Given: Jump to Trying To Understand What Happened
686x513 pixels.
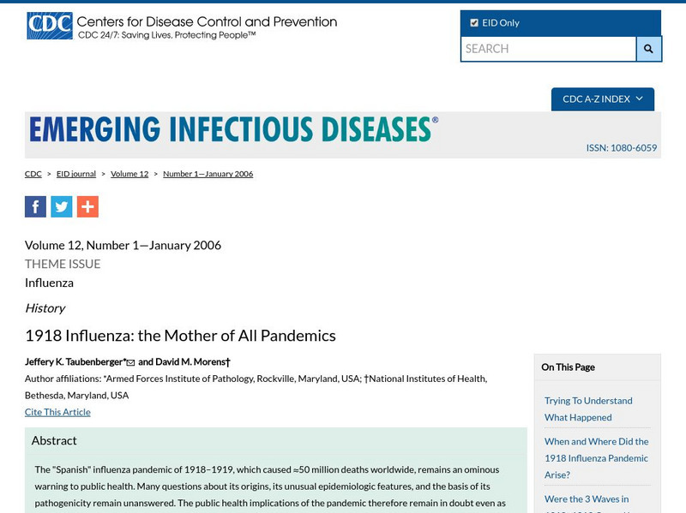Looking at the screenshot, I should [x=588, y=409].
